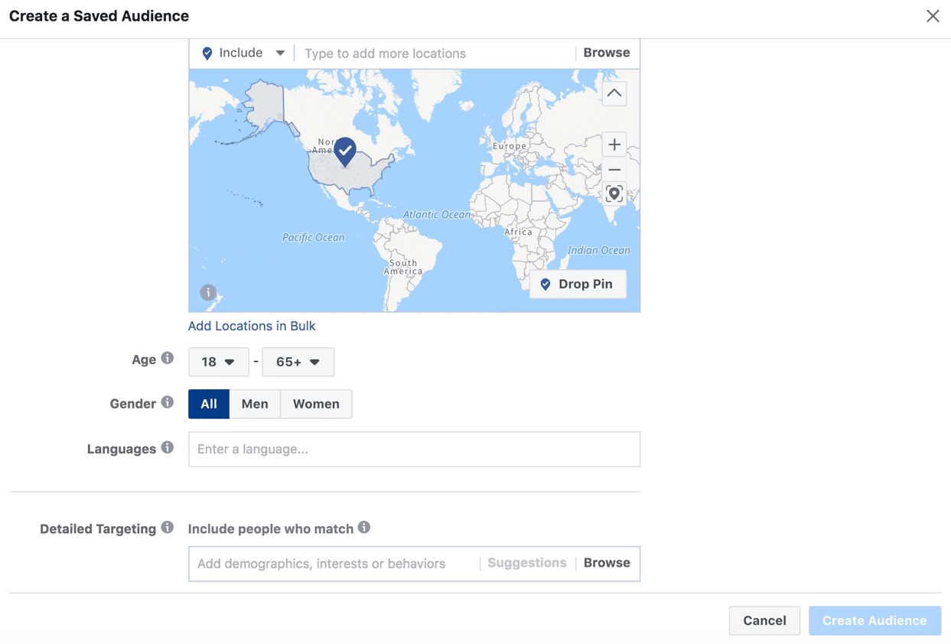Zoom in on the map
Viewport: 951px width, 644px height.
click(x=614, y=145)
